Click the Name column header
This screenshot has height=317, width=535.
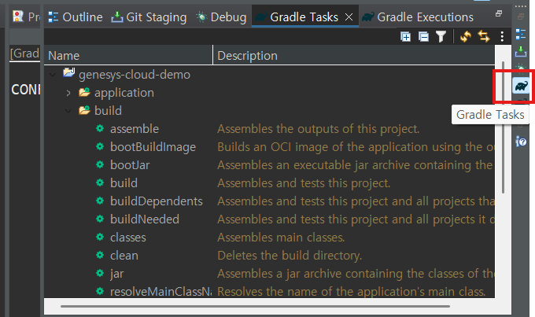tap(128, 55)
